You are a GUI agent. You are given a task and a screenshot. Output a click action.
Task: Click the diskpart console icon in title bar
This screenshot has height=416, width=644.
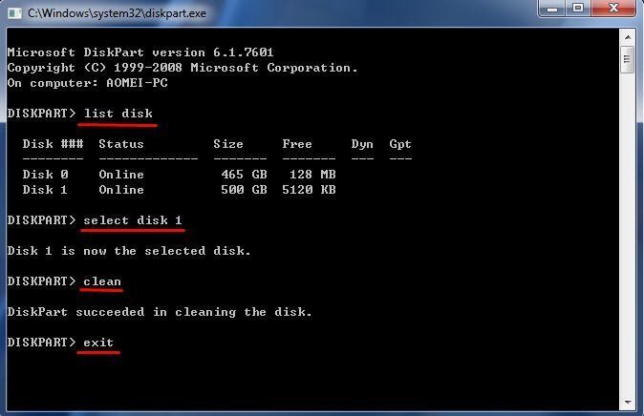point(14,13)
